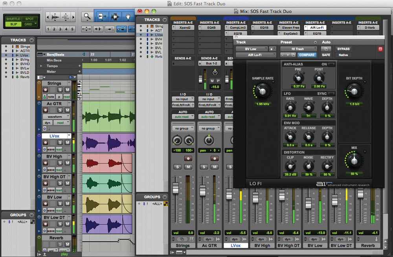393x257 pixels.
Task: Click the MIDI zoom button
Action: [66, 17]
